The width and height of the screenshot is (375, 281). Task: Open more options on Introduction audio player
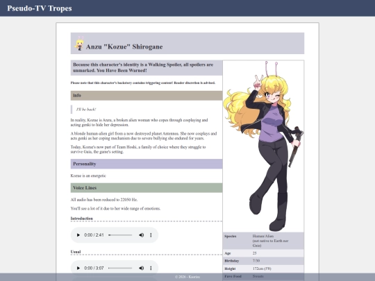151,235
